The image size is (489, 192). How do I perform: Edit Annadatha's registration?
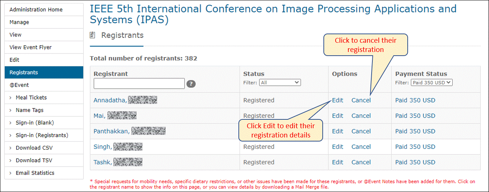337,100
